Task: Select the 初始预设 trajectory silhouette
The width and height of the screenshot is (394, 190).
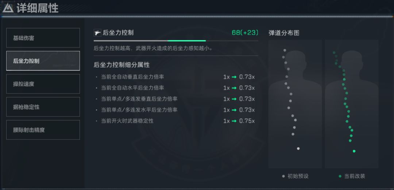Action: click(x=295, y=104)
